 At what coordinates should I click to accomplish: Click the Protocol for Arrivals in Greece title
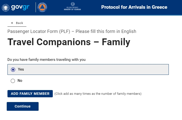click(x=134, y=7)
